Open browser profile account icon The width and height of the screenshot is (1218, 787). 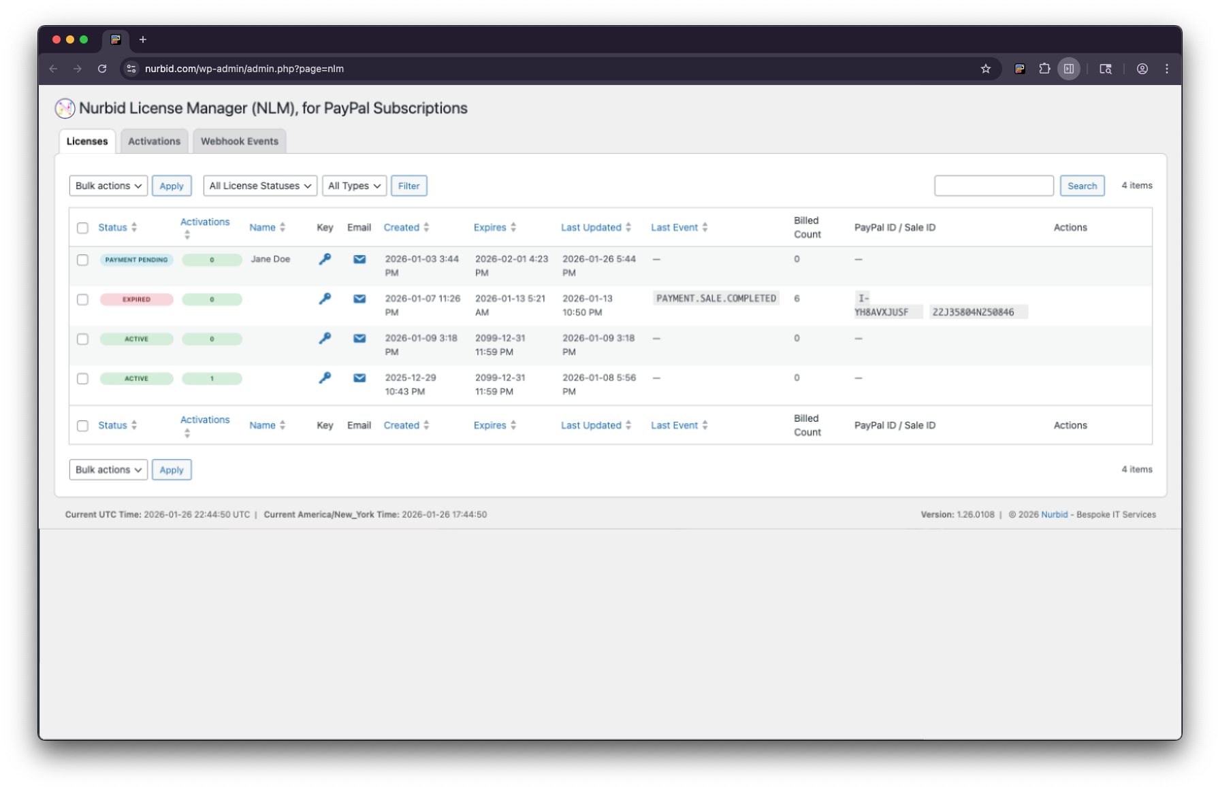(x=1142, y=69)
